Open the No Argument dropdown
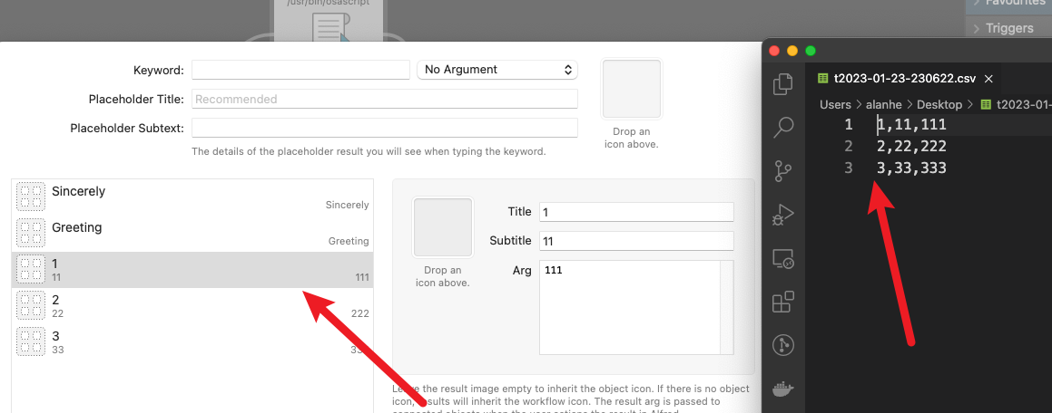 click(497, 70)
